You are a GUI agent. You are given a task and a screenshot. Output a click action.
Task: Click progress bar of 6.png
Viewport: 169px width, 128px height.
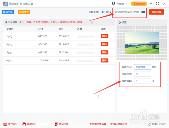tap(86, 61)
